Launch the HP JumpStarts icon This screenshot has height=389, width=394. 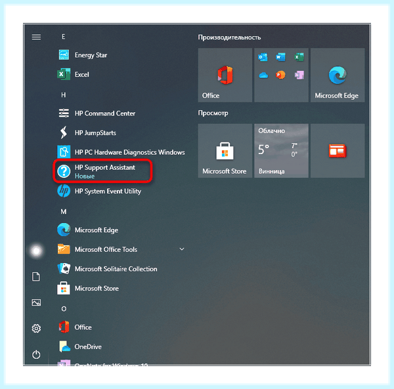point(64,133)
